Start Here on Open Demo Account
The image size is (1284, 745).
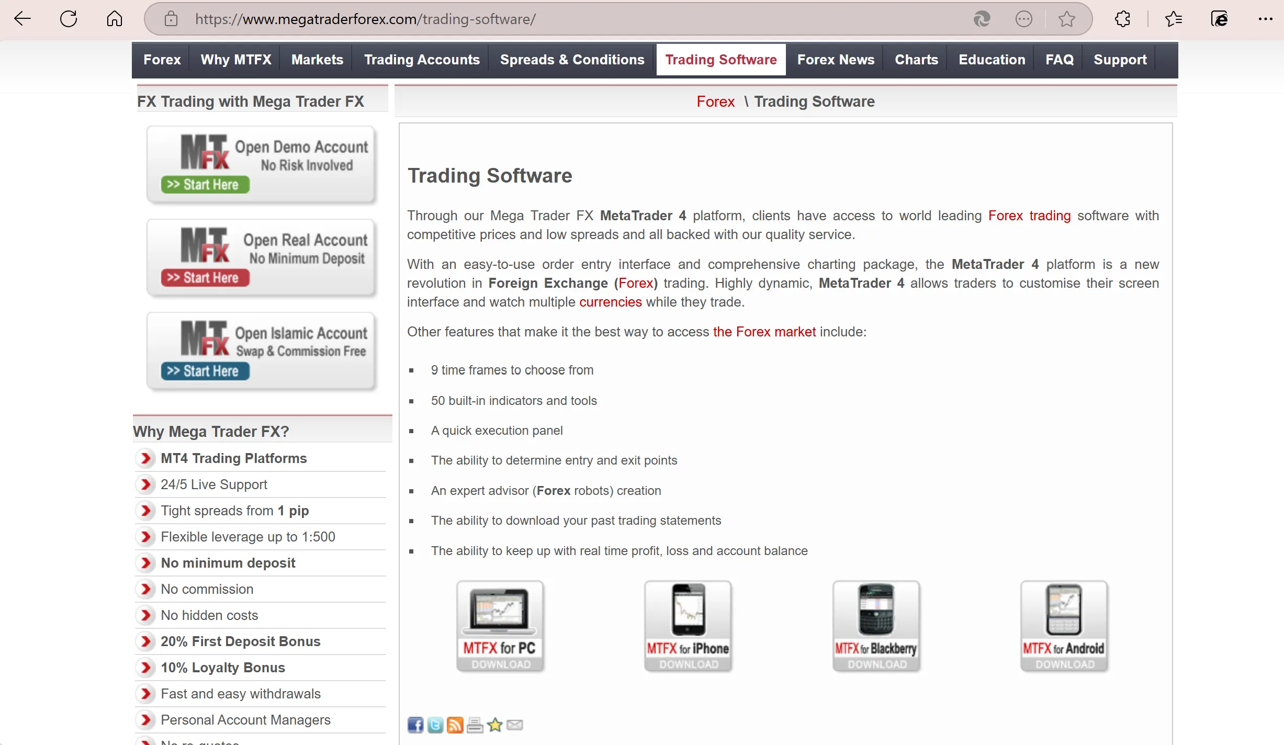click(205, 185)
